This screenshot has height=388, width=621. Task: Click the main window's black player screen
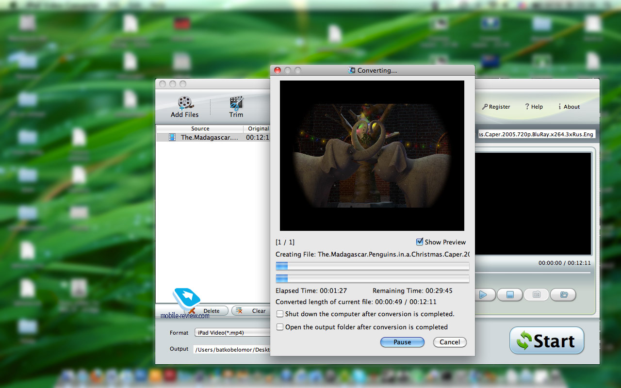pos(533,204)
